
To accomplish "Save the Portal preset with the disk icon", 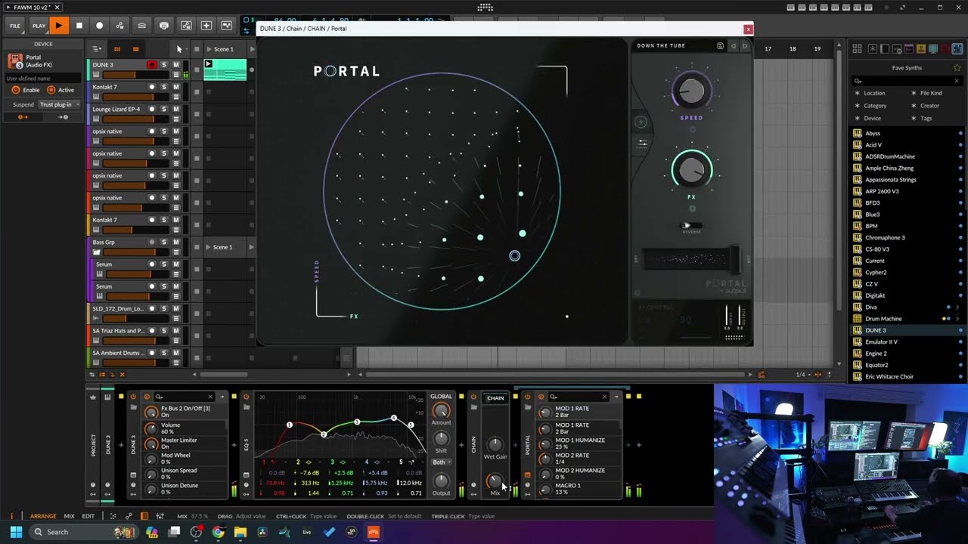I will [x=720, y=45].
